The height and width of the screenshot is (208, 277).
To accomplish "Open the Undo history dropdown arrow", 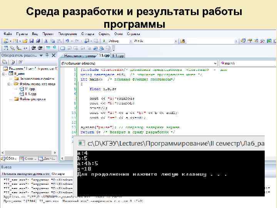I will (x=72, y=41).
